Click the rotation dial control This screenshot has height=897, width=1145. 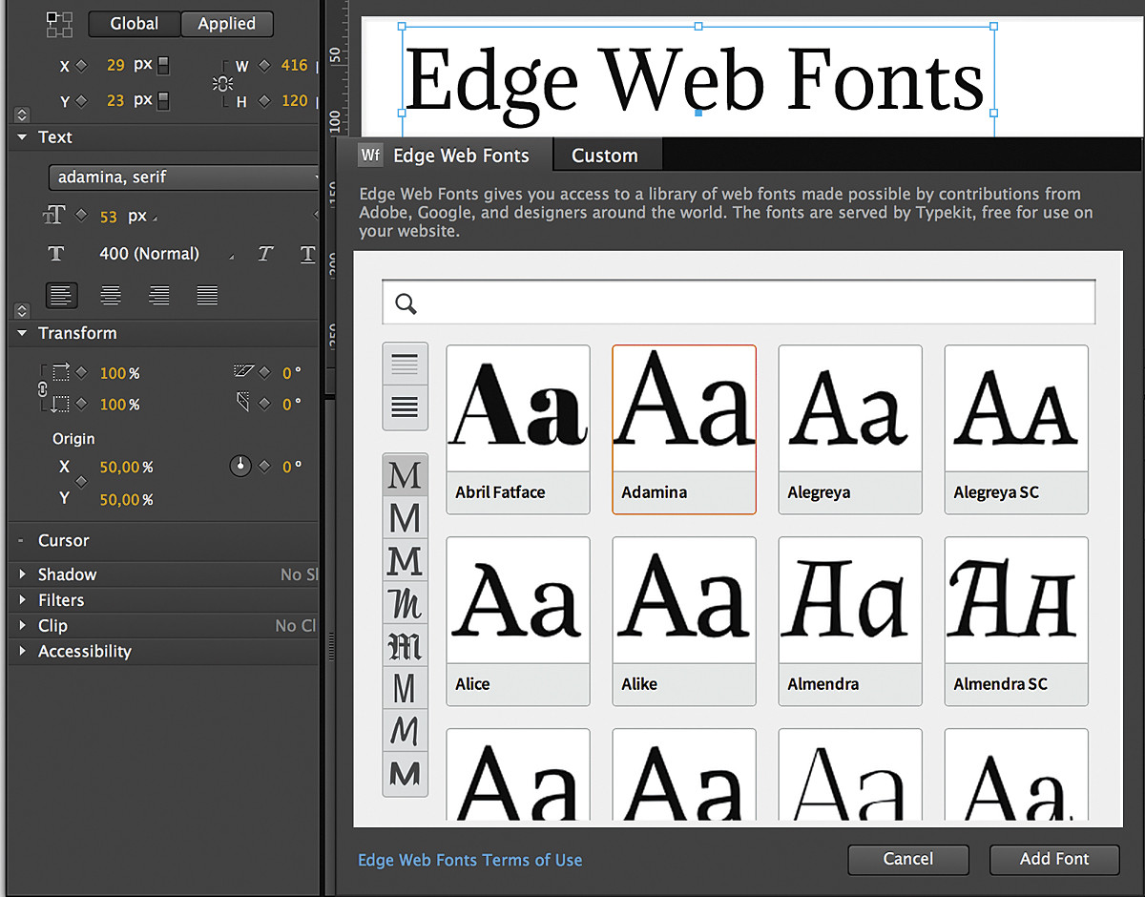[240, 467]
